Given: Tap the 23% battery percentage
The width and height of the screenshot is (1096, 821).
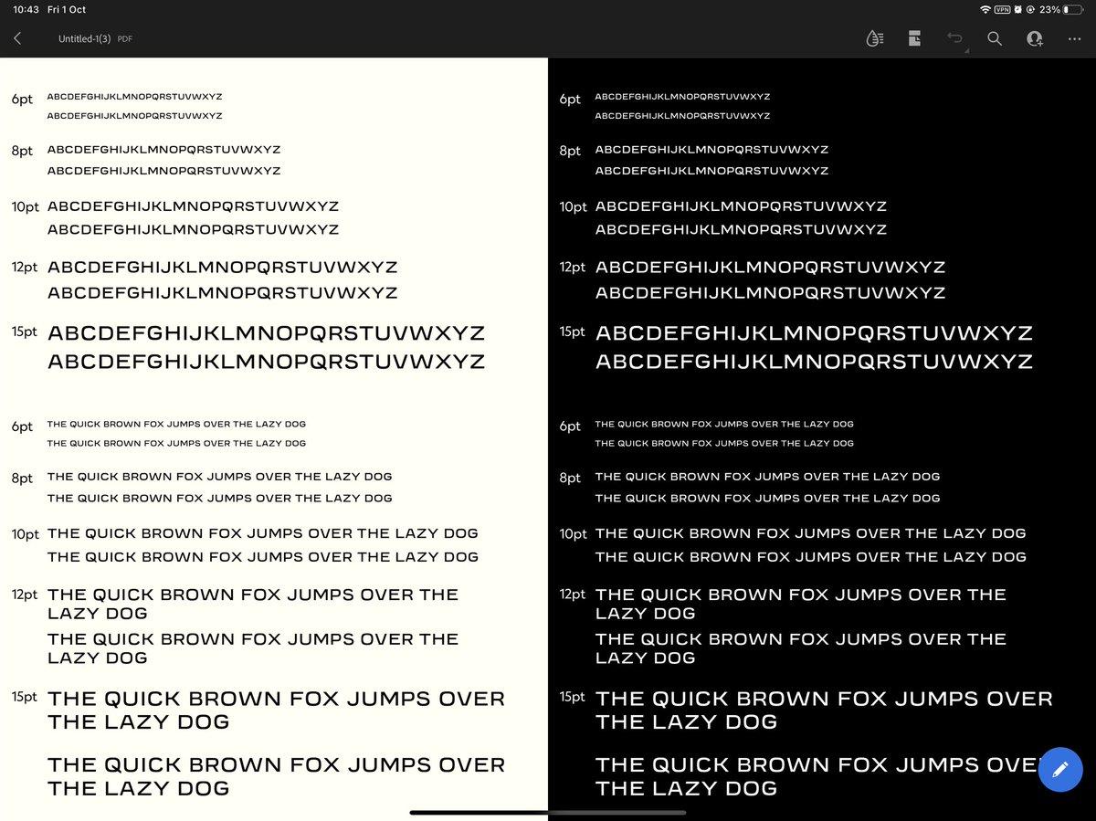Looking at the screenshot, I should point(1049,9).
